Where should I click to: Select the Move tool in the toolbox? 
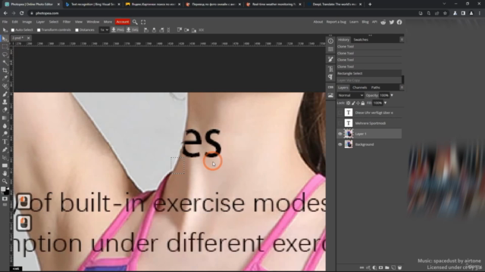coord(5,39)
